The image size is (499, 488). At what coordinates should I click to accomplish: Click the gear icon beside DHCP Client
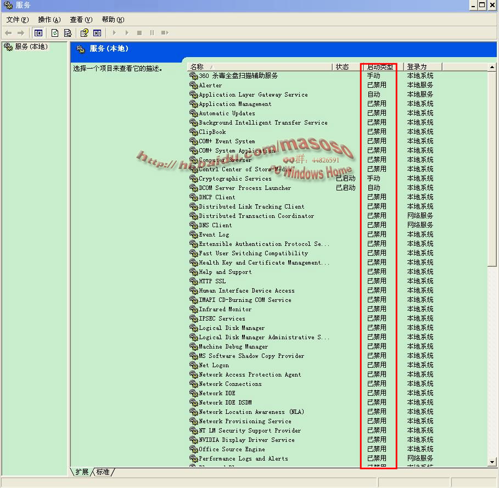click(x=193, y=197)
